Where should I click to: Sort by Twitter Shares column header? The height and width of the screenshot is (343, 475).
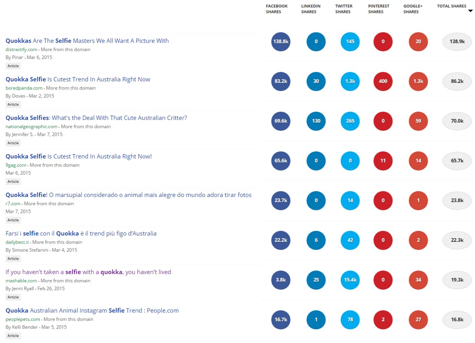coord(343,9)
